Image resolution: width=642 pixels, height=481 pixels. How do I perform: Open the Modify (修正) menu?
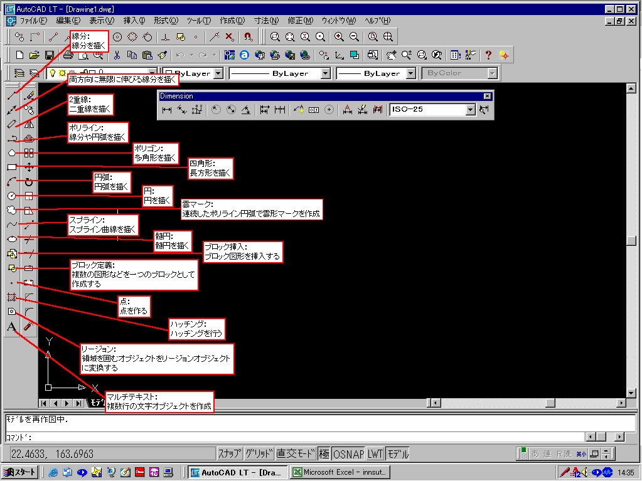point(300,21)
